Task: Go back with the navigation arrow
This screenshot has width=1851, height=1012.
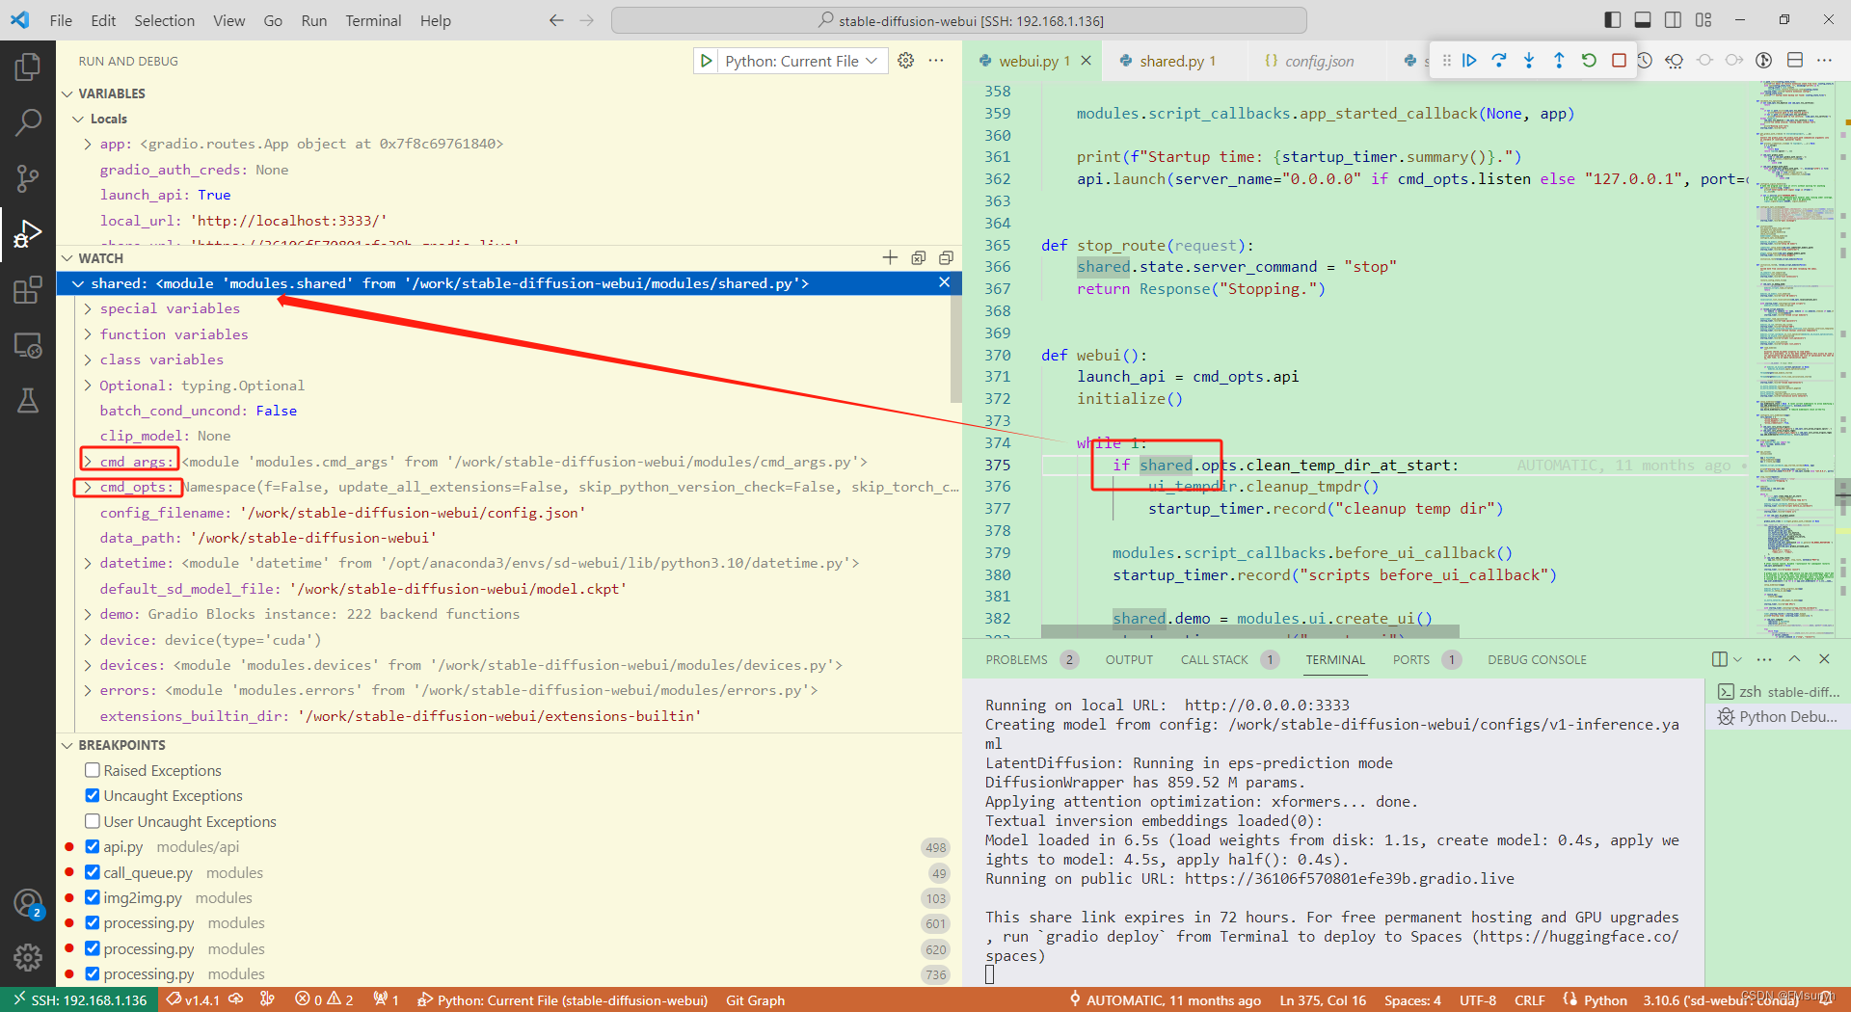Action: tap(556, 20)
